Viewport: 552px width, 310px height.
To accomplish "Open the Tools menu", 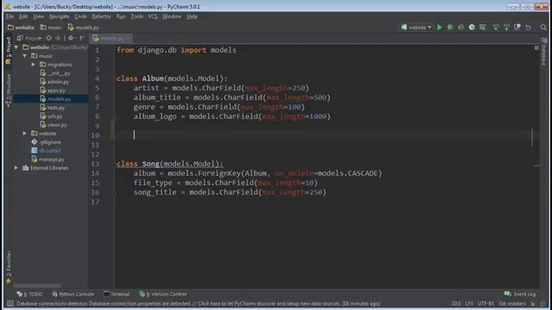I will coord(137,16).
